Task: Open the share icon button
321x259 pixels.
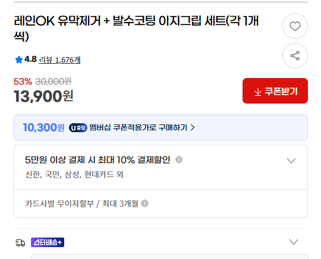Action: 295,55
